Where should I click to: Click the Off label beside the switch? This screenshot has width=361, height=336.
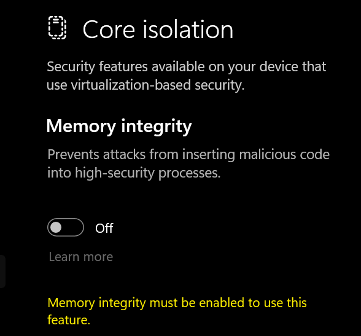[x=104, y=229]
